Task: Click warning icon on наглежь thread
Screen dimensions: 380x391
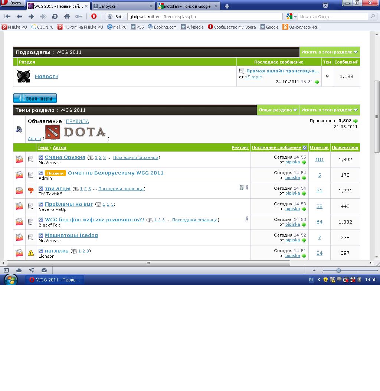Action: (31, 253)
